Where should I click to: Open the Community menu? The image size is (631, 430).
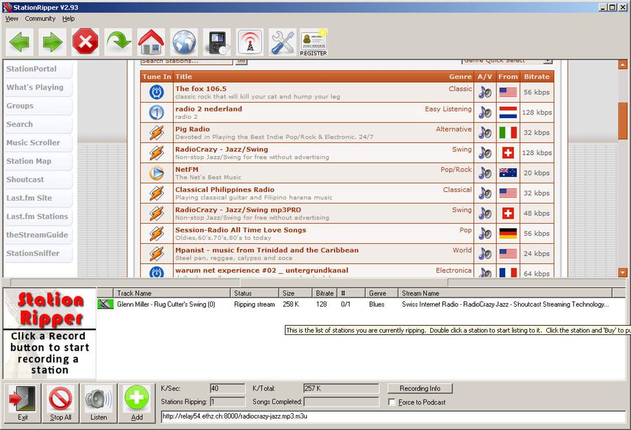click(x=40, y=18)
